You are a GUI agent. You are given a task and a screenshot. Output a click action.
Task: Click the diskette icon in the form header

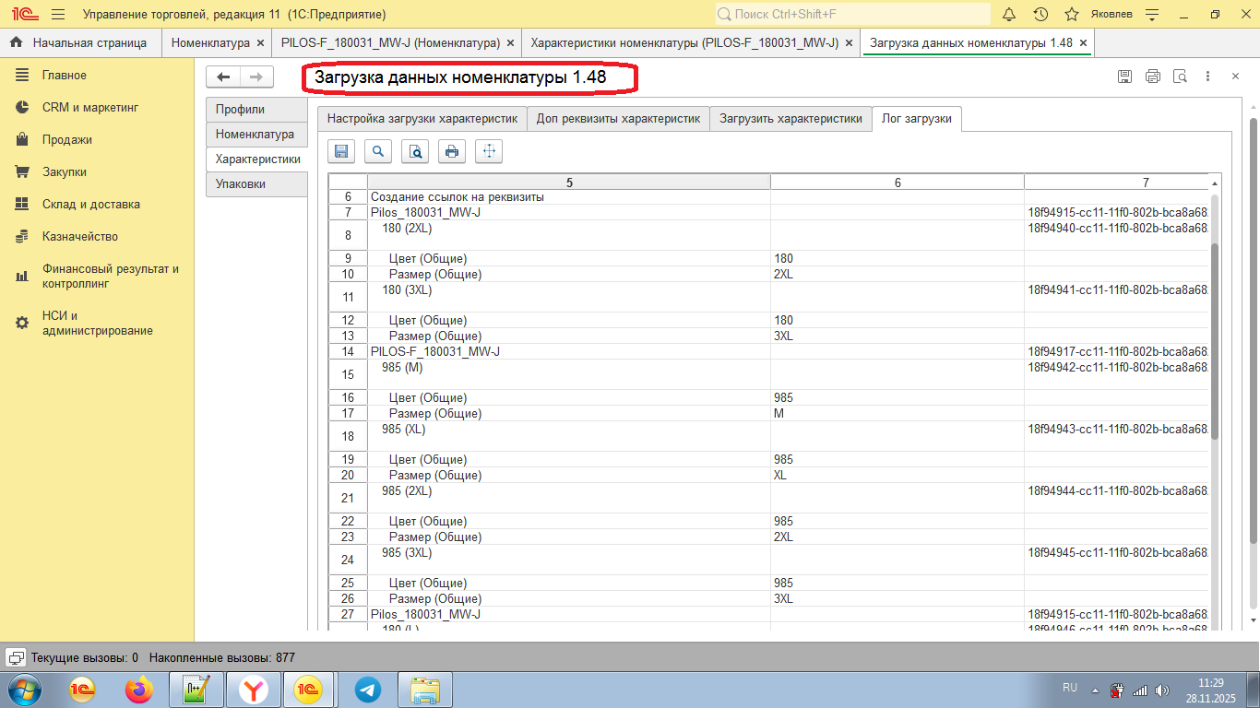click(1124, 77)
